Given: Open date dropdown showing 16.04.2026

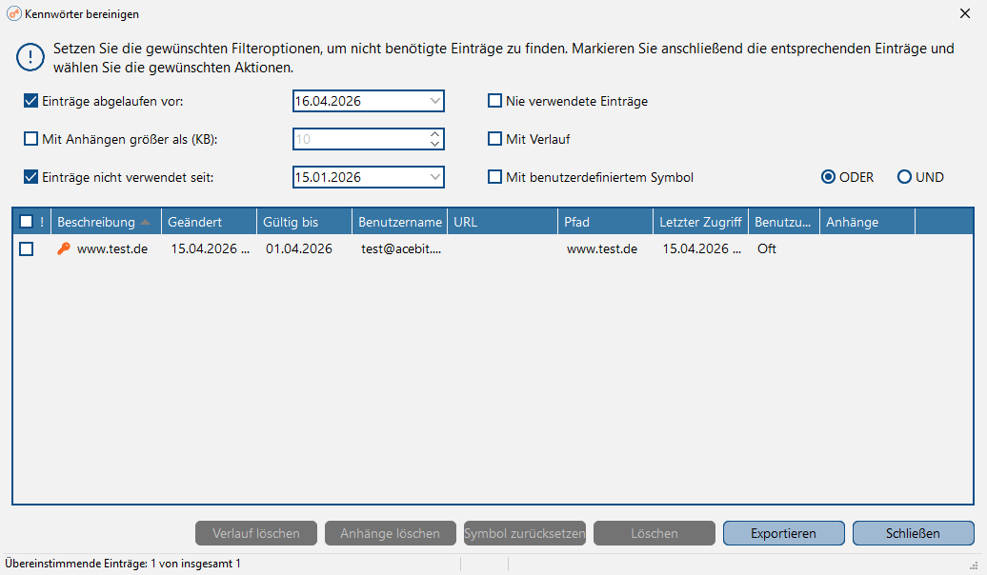Looking at the screenshot, I should (x=435, y=101).
